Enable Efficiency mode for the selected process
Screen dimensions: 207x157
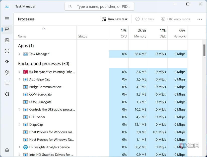click(175, 19)
